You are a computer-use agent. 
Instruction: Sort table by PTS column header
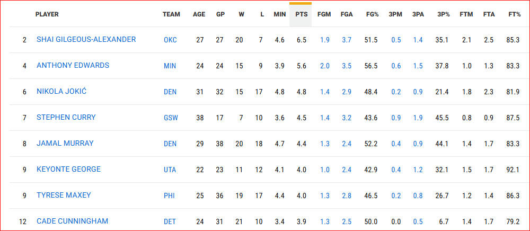pyautogui.click(x=301, y=14)
